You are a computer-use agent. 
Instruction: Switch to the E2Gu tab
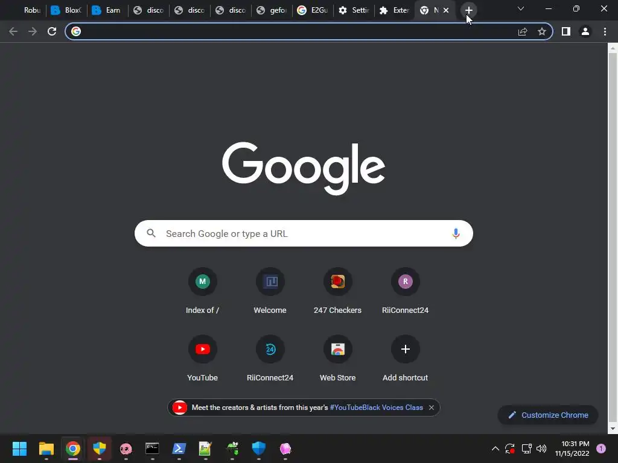(x=313, y=10)
